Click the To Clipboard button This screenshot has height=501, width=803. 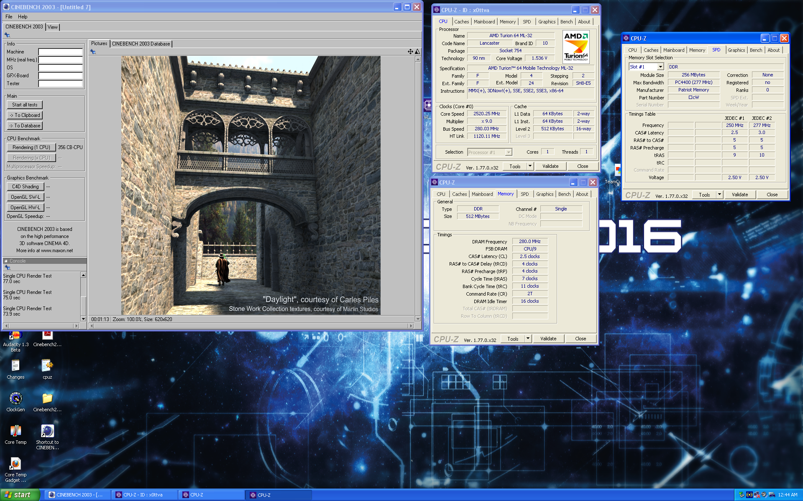tap(25, 115)
